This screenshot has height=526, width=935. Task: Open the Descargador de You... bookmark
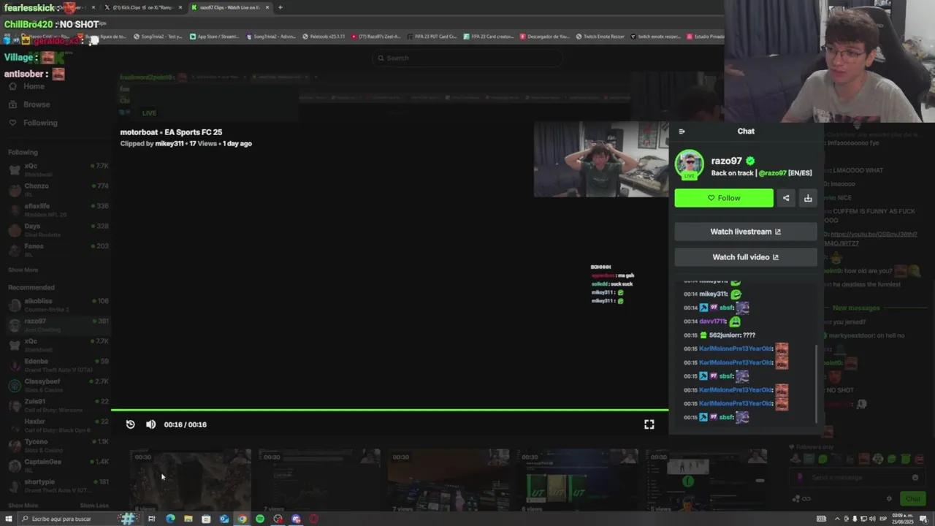(544, 37)
